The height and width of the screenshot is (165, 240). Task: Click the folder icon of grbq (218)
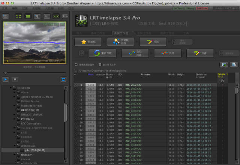(x=22, y=150)
